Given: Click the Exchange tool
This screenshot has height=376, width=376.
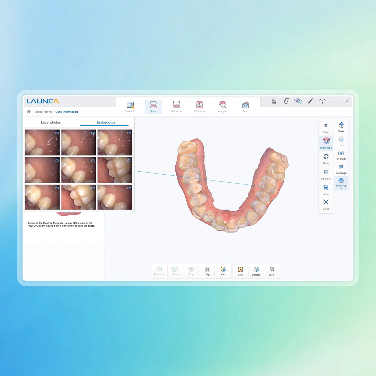Looking at the screenshot, I should (341, 169).
